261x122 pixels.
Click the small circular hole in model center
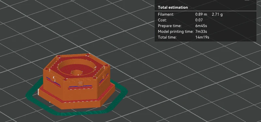point(77,72)
